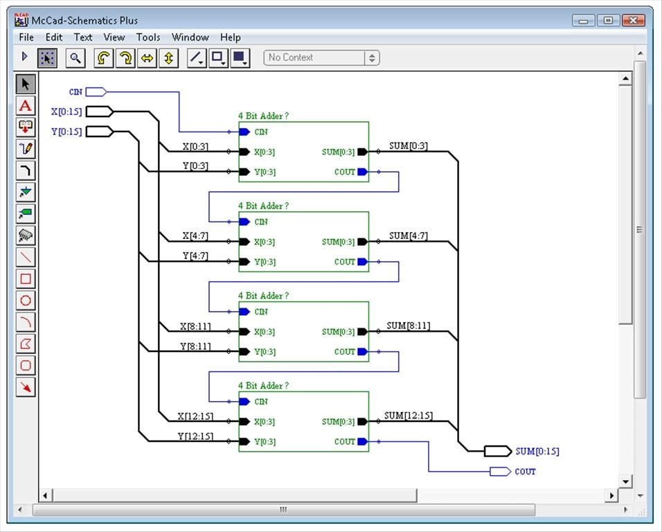
Task: Flip selection vertically
Action: 168,58
